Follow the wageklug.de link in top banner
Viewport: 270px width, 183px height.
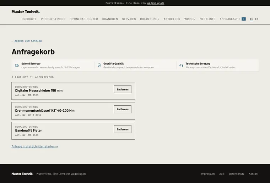tap(156, 3)
